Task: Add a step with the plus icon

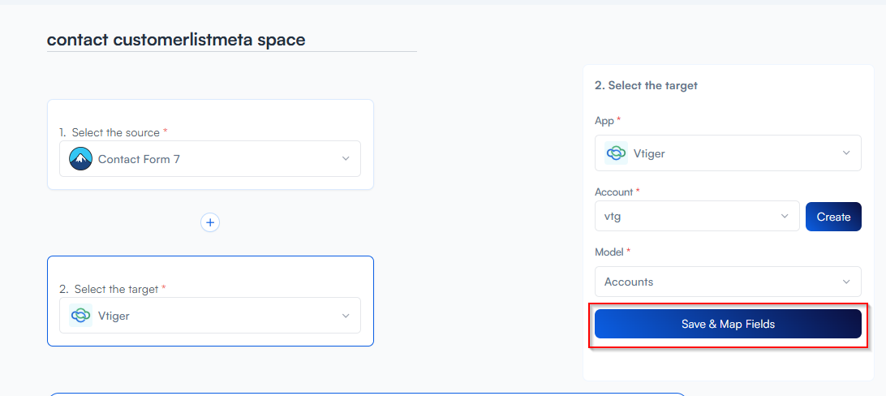Action: pos(210,222)
